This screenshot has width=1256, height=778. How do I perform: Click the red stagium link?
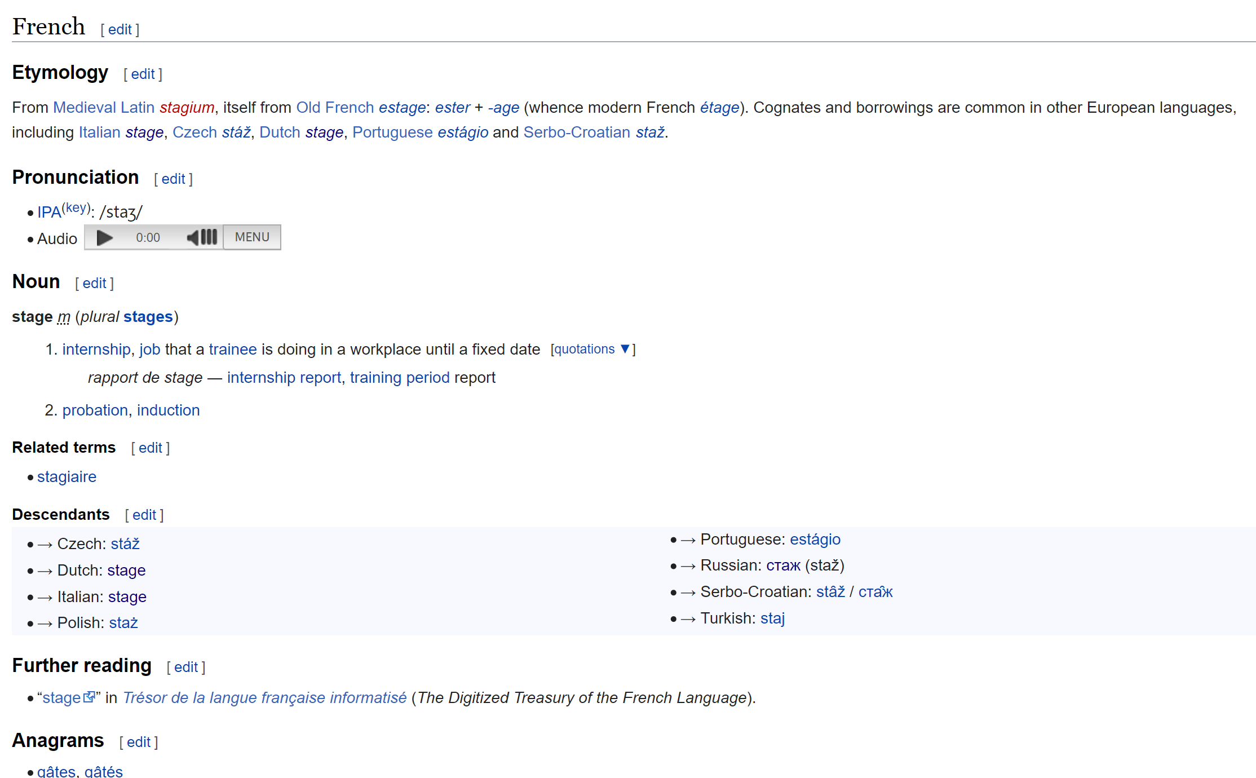point(187,107)
